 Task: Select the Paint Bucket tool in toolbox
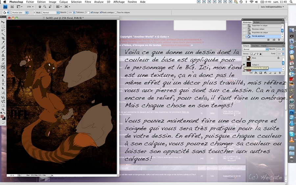tap(3, 67)
